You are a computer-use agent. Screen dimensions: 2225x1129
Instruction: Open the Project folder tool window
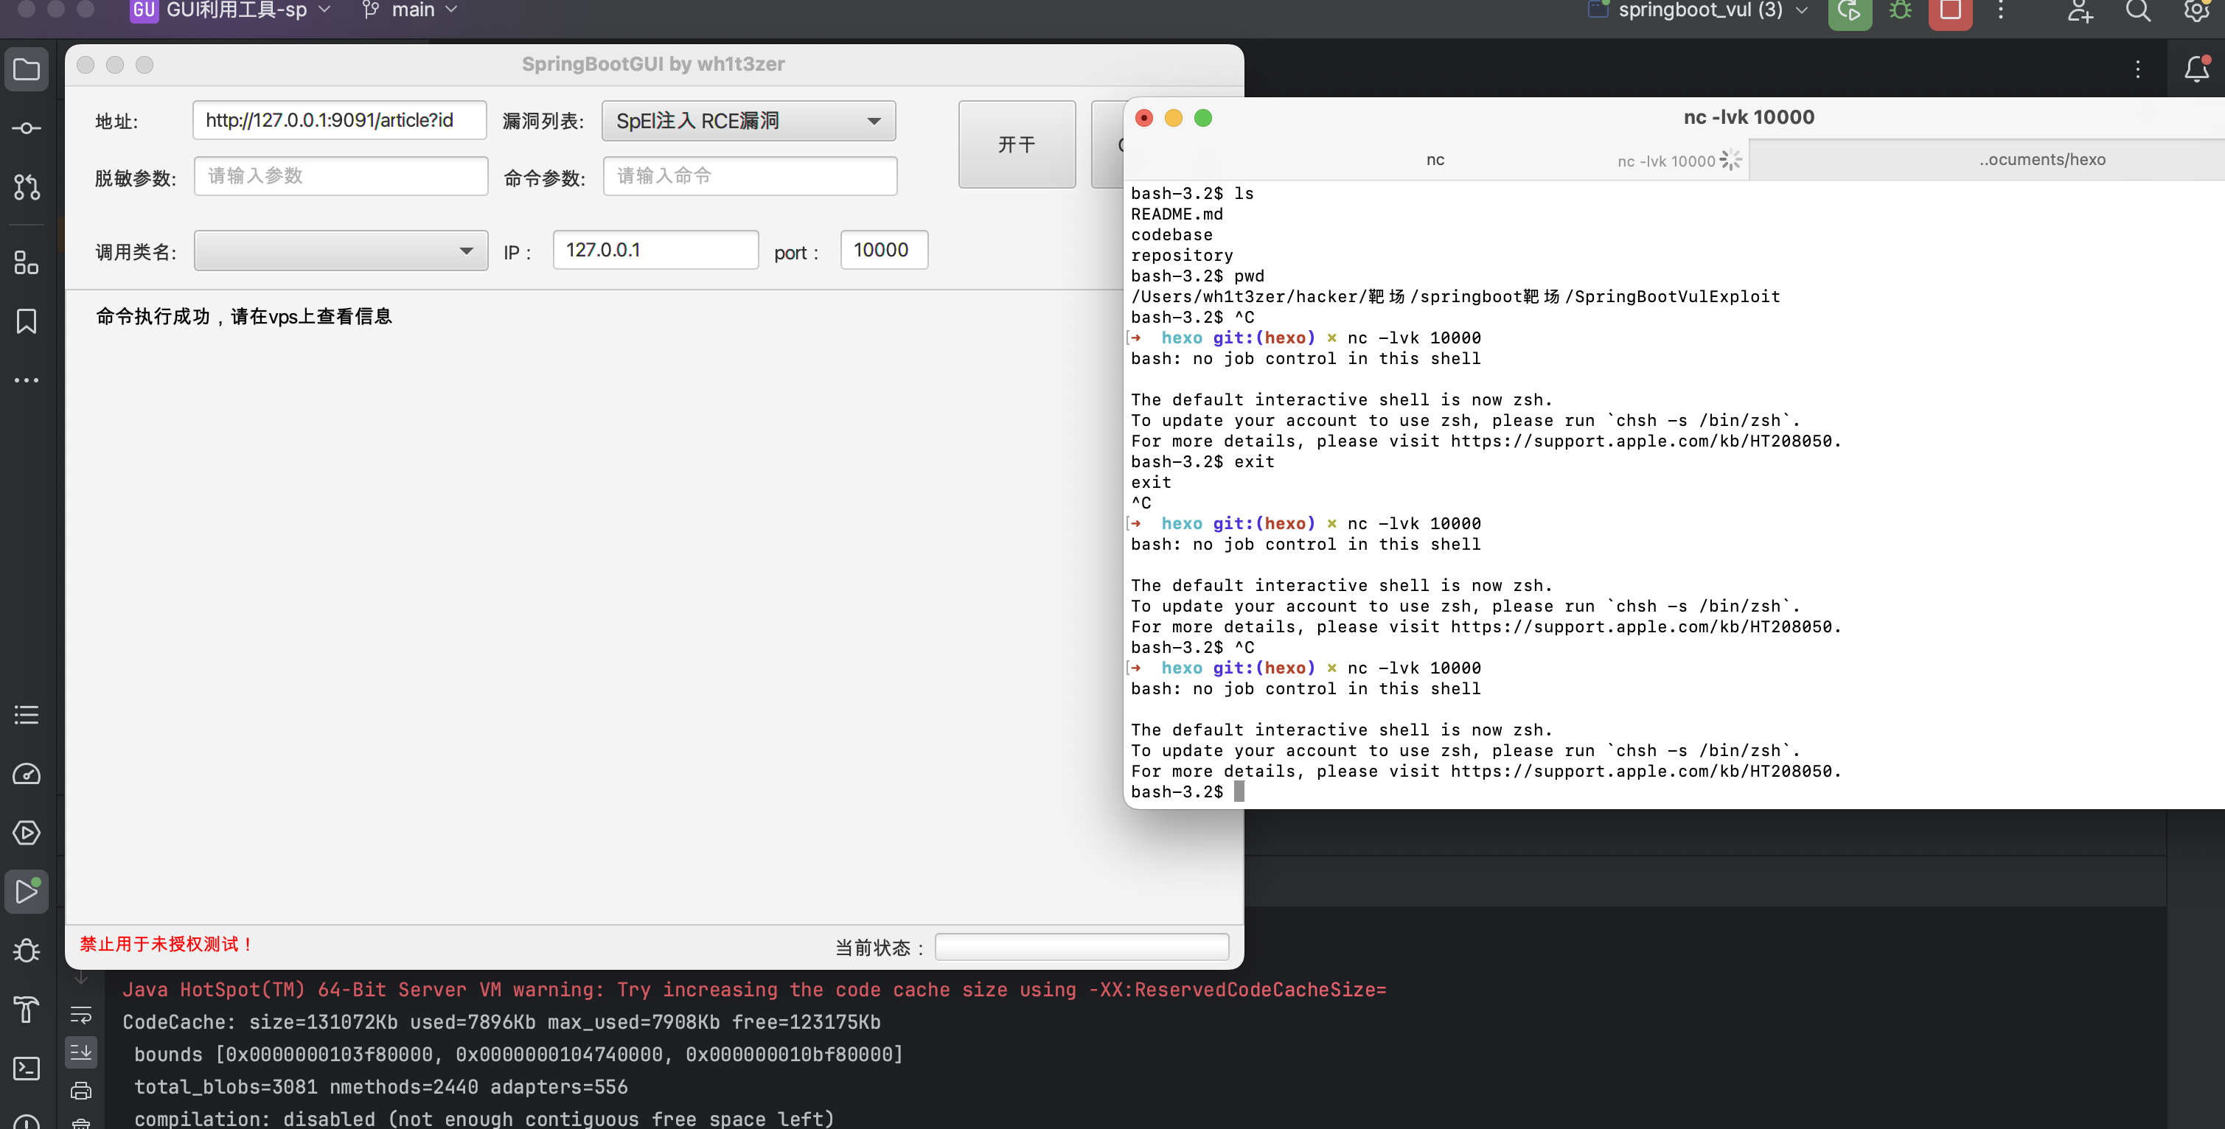click(27, 70)
